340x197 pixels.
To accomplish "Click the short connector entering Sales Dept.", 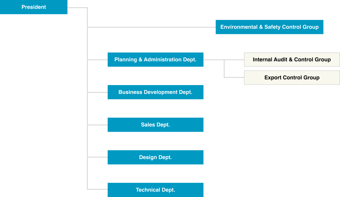I will (98, 125).
